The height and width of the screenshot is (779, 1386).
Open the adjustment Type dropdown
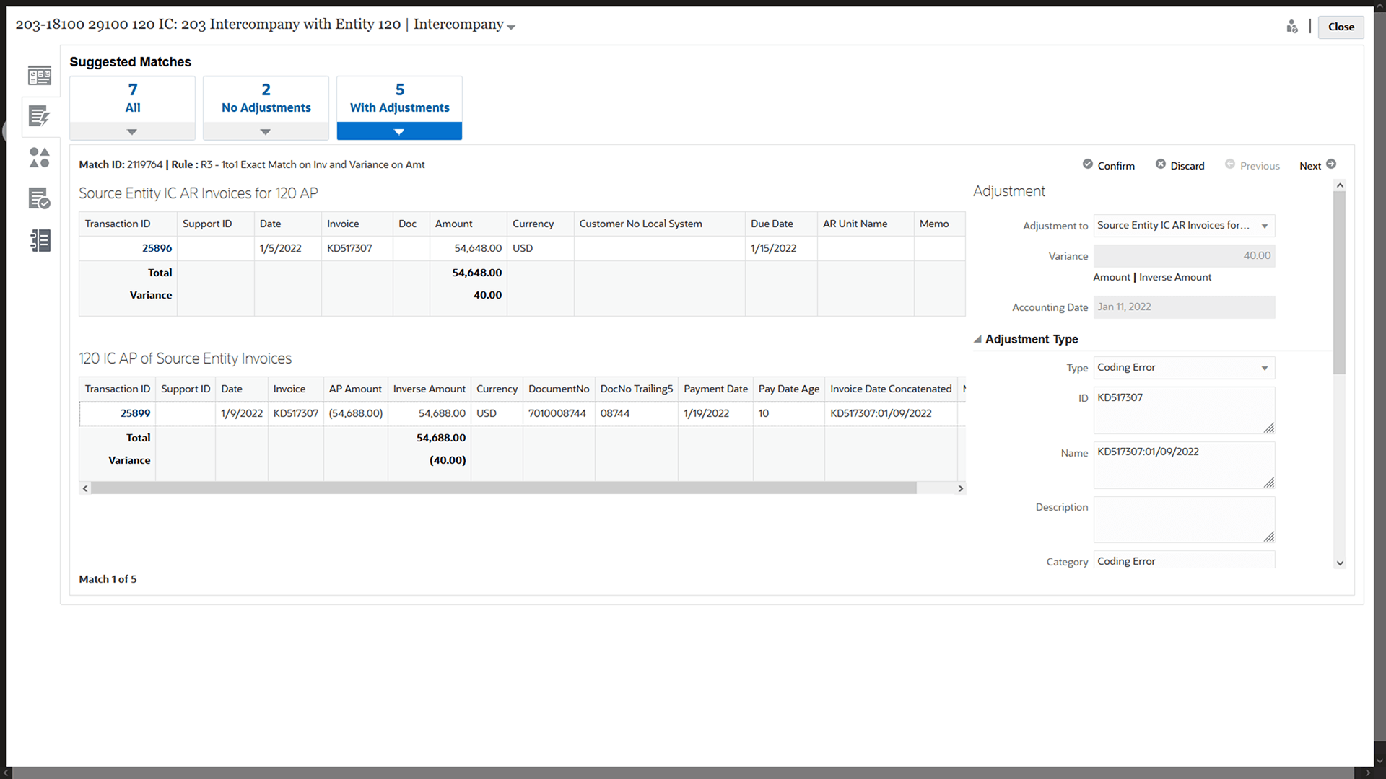click(1265, 368)
